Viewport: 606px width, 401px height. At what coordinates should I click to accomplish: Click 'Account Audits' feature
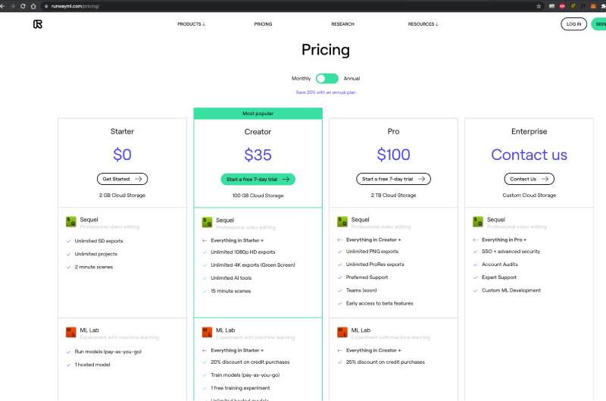click(x=500, y=265)
